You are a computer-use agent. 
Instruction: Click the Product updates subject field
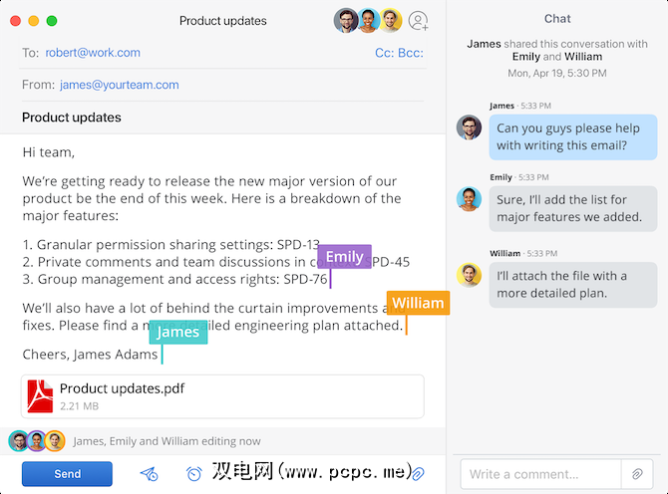[72, 118]
